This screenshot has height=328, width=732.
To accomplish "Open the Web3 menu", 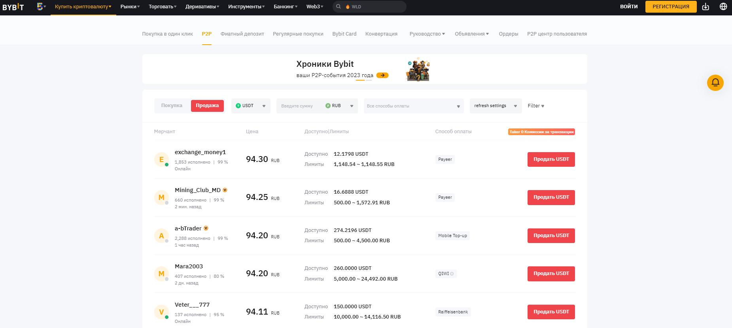I will pyautogui.click(x=315, y=7).
